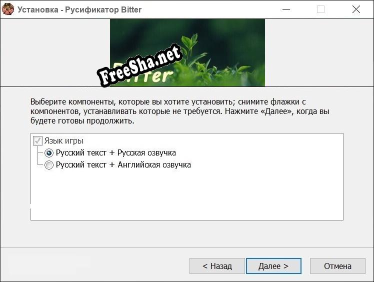The height and width of the screenshot is (282, 374).
Task: Go back with the Назад button
Action: click(x=217, y=266)
